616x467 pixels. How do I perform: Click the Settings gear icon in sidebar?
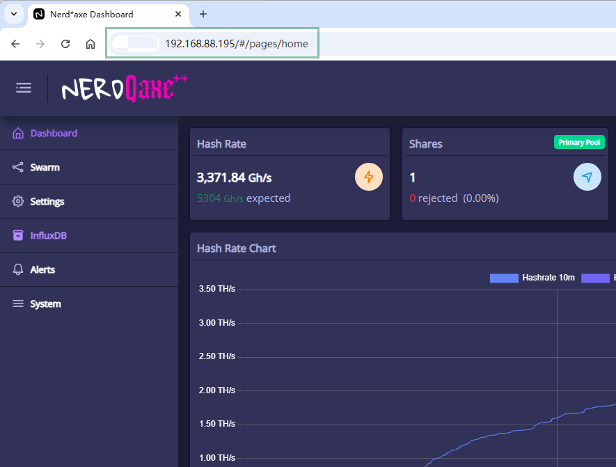(x=18, y=202)
